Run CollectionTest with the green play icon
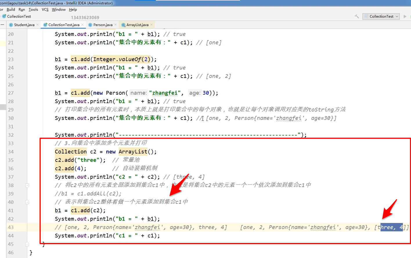Viewport: 411px width, 258px height. [405, 17]
